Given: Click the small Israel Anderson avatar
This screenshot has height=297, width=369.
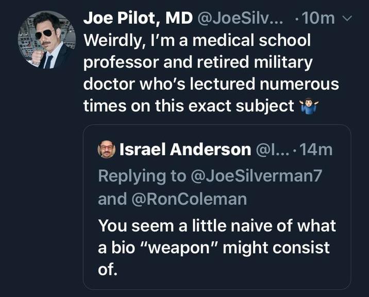Looking at the screenshot, I should coord(106,150).
